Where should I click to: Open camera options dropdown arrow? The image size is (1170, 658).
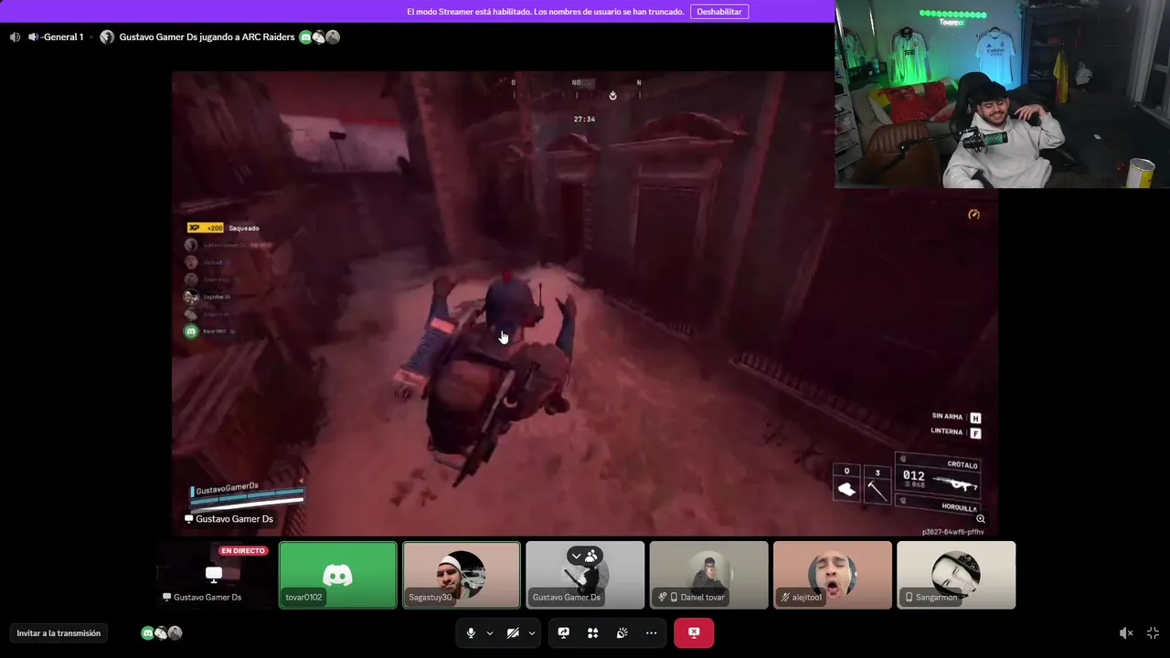(531, 632)
